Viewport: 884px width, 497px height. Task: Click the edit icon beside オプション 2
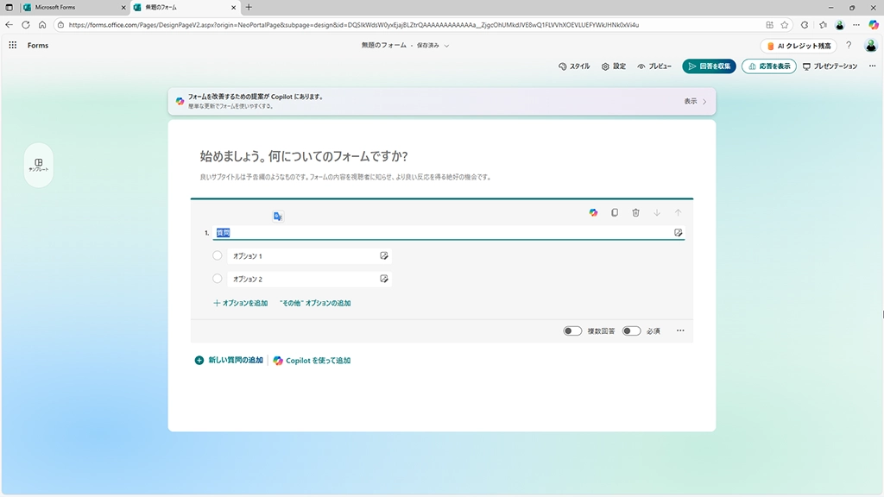coord(384,279)
